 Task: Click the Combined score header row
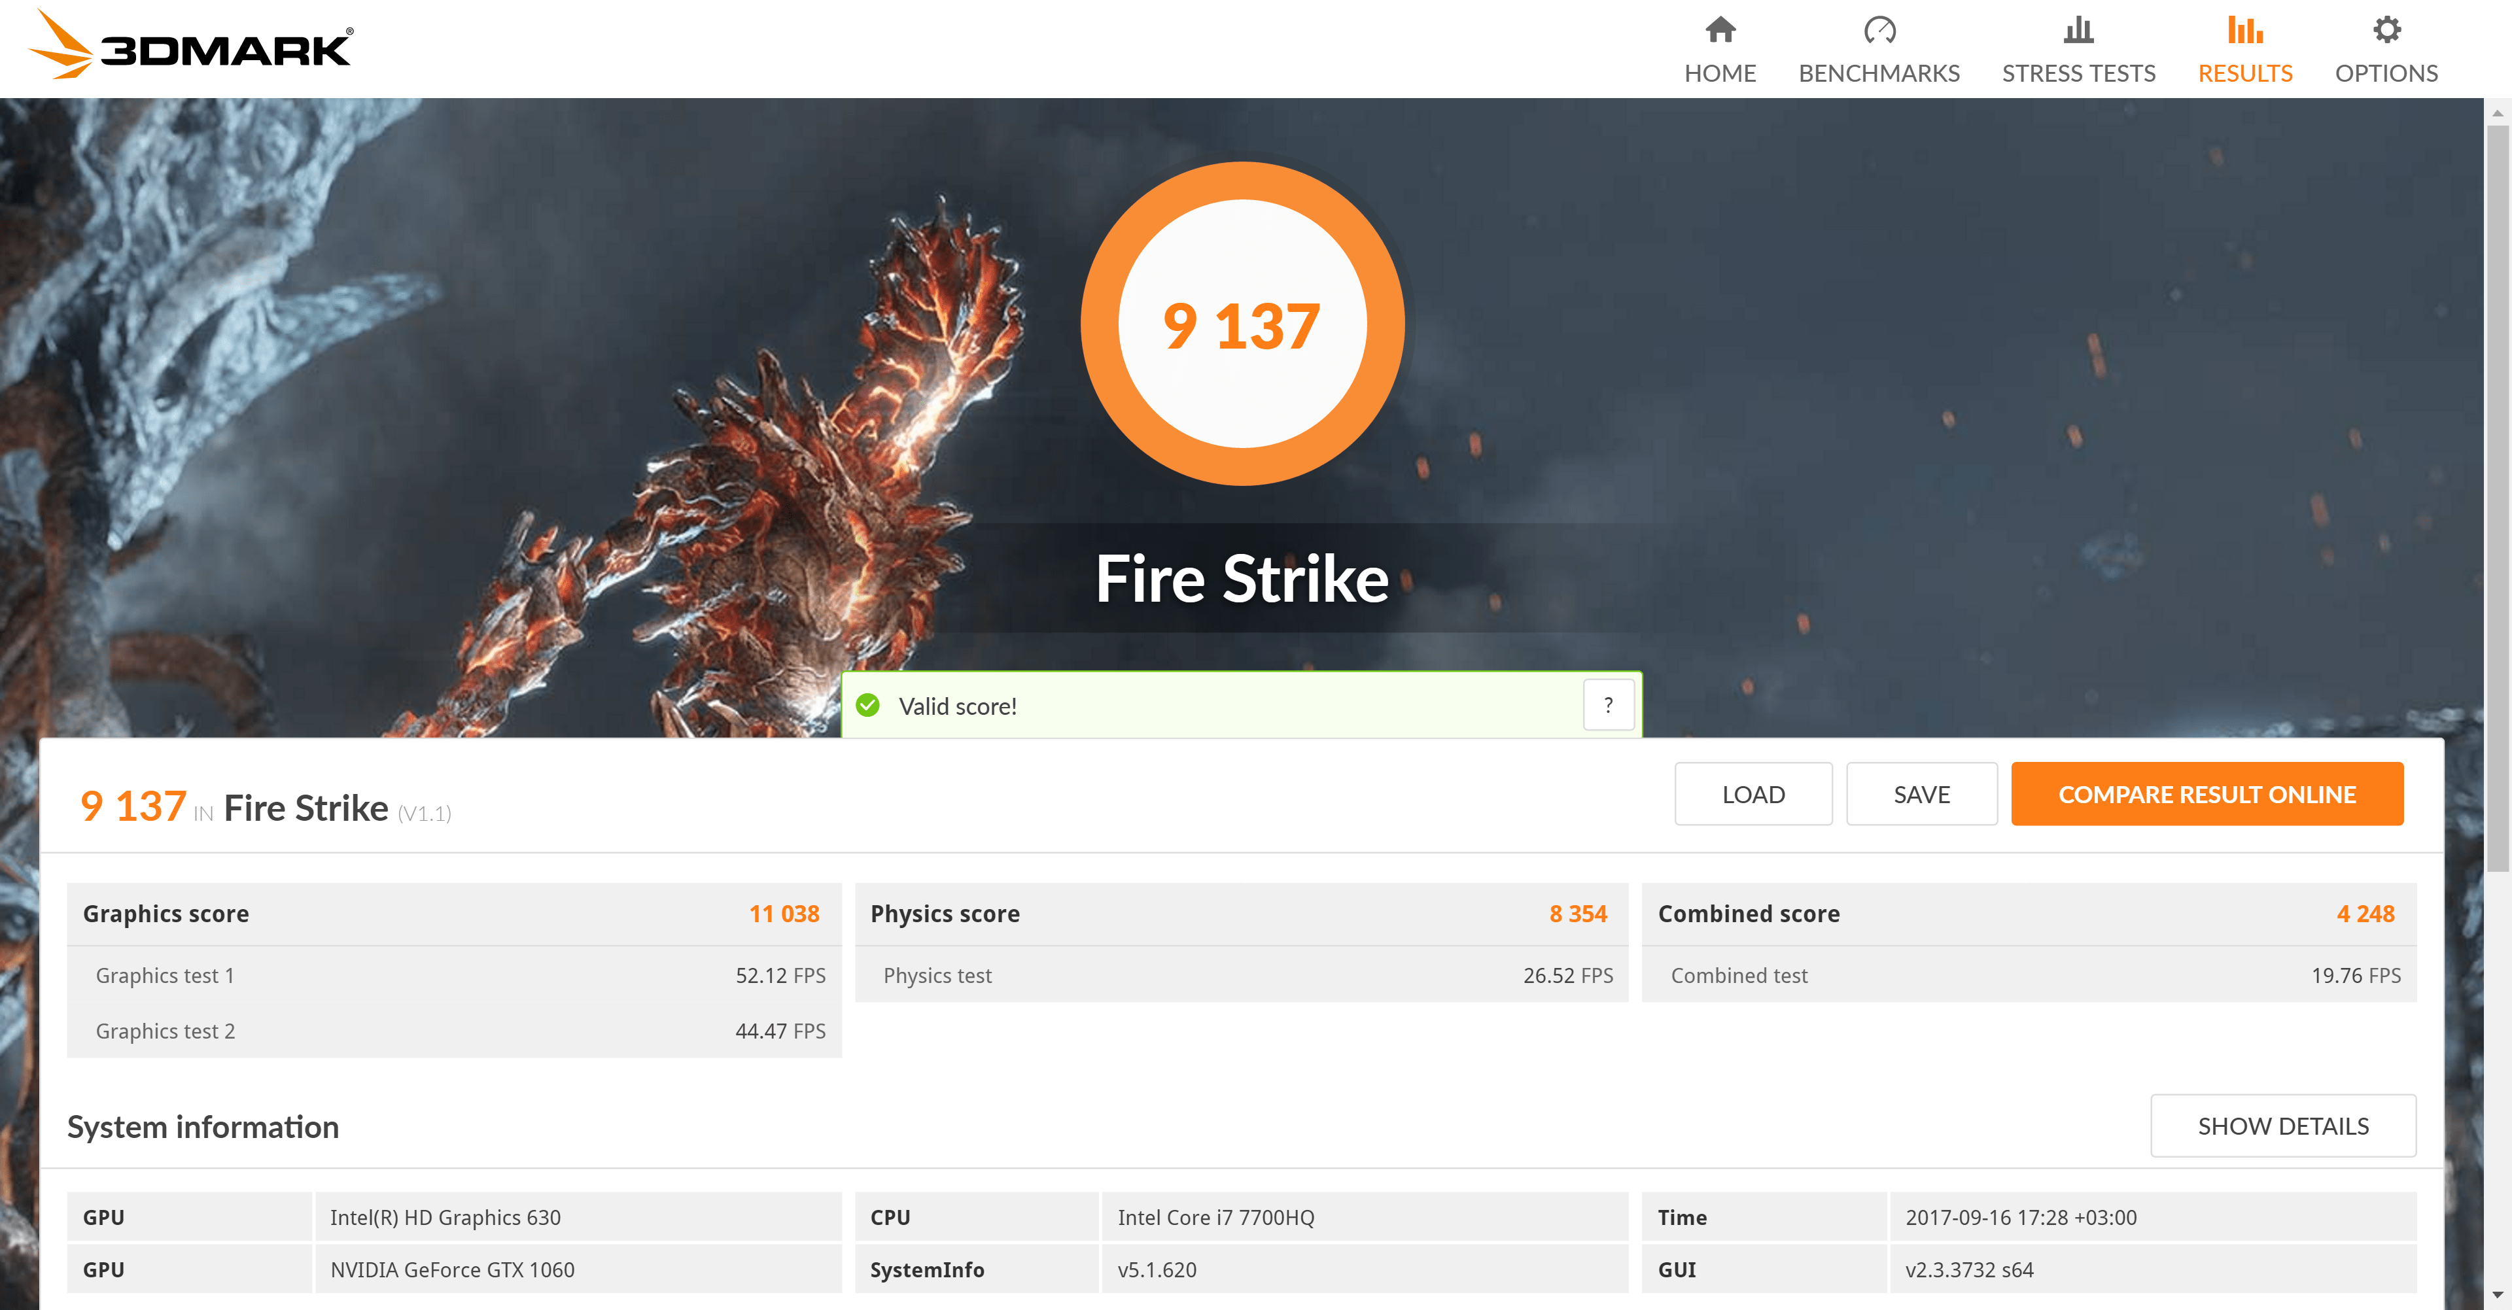coord(2027,913)
